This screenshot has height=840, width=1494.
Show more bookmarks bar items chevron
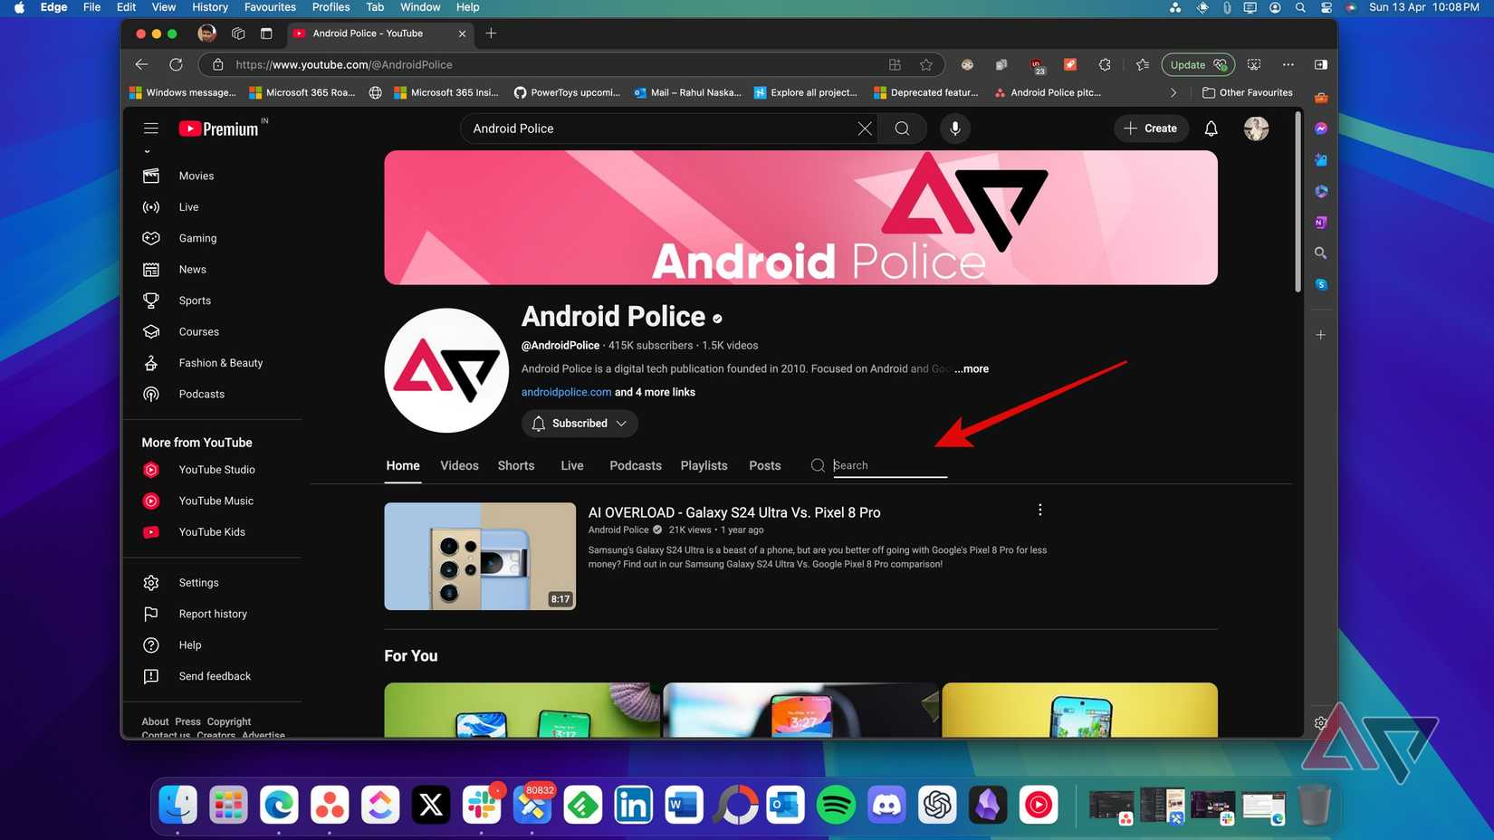(1173, 92)
